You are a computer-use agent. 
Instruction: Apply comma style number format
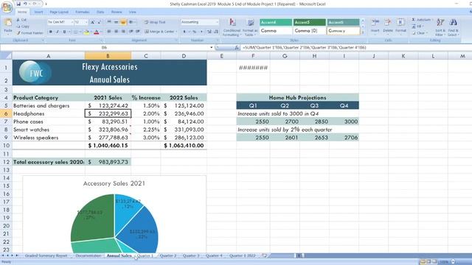click(201, 32)
